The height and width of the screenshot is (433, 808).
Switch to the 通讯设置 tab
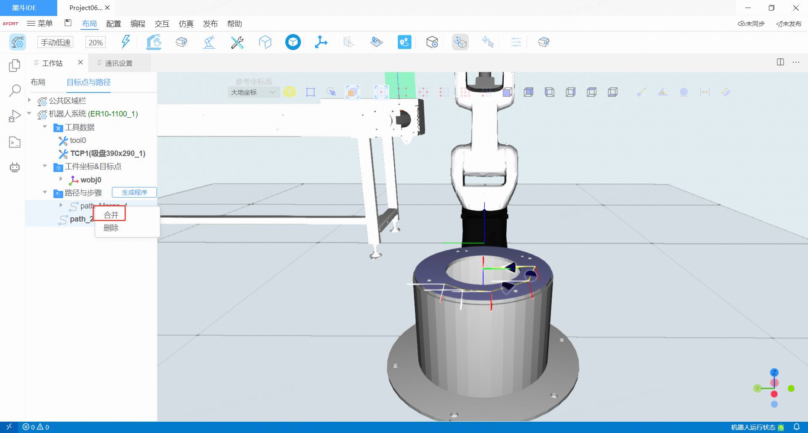[118, 63]
